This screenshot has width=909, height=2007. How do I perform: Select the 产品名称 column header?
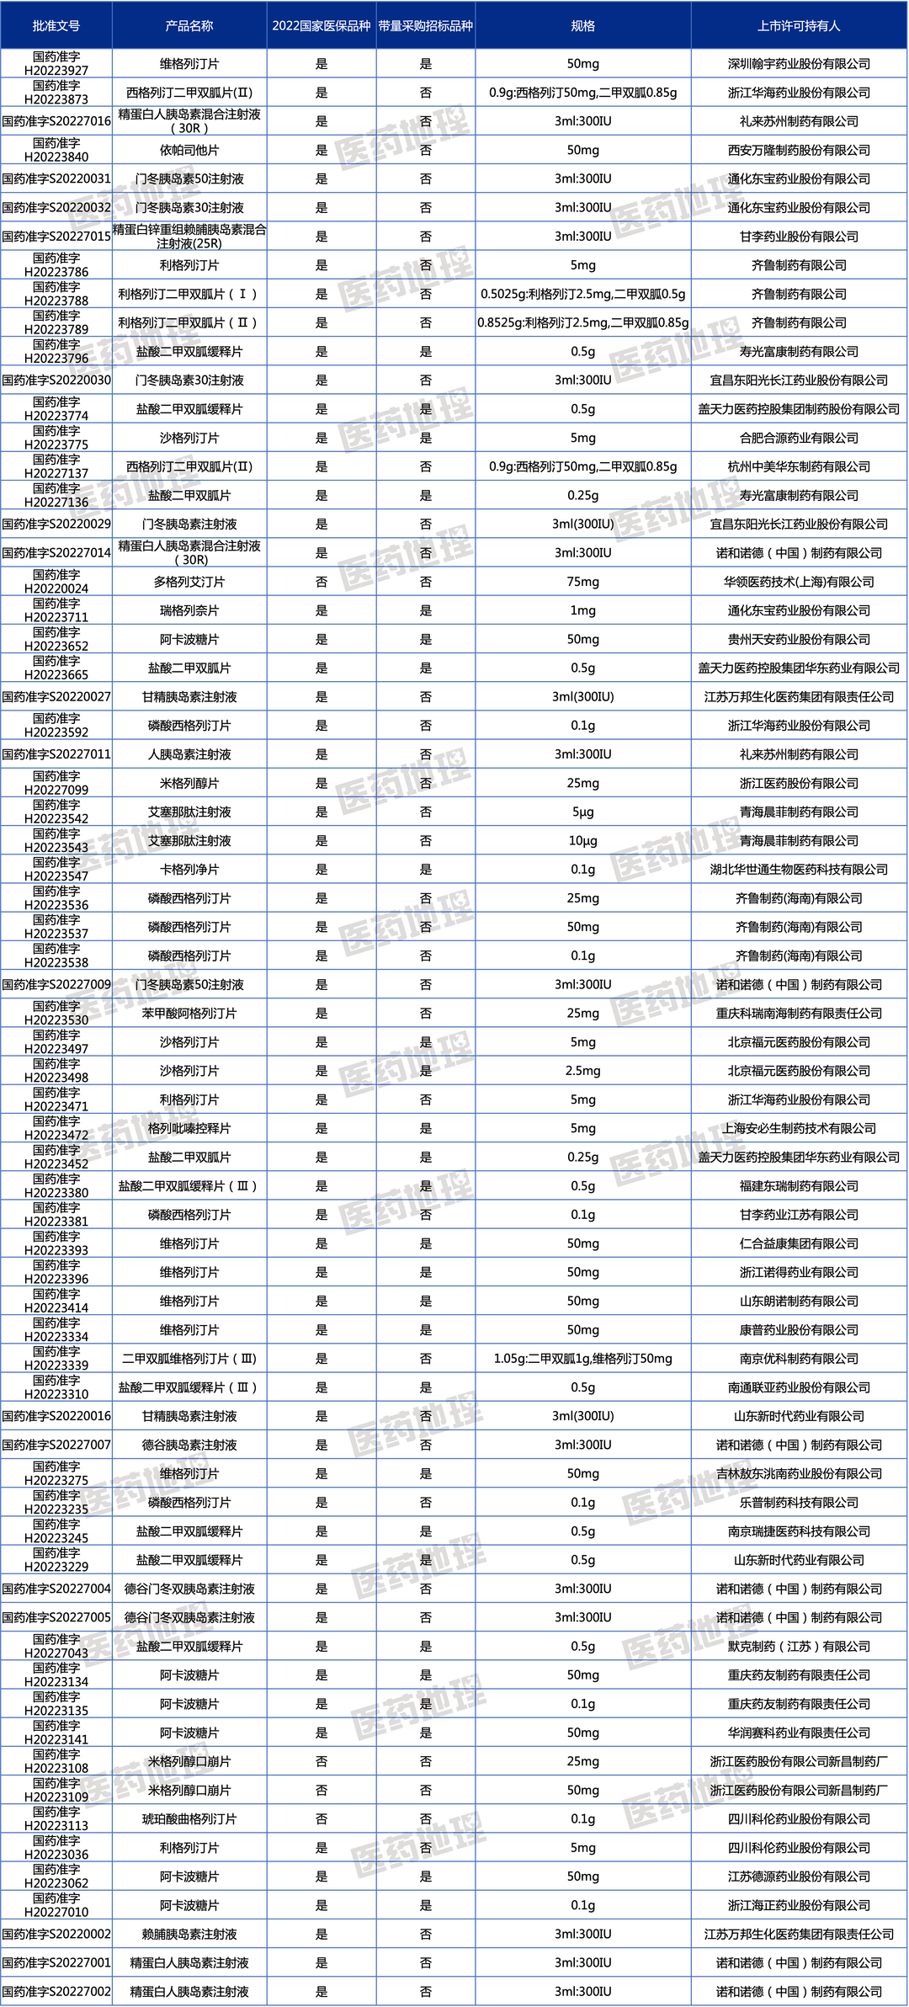click(x=189, y=26)
